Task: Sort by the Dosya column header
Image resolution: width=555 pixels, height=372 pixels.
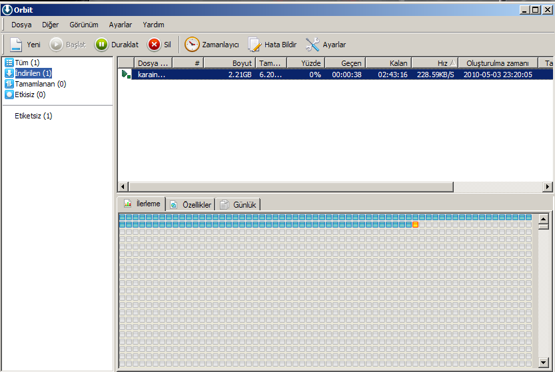Action: pos(153,63)
